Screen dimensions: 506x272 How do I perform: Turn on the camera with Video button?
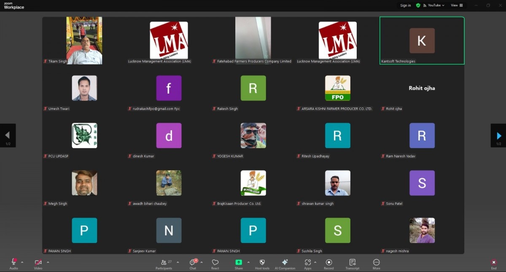click(x=38, y=262)
